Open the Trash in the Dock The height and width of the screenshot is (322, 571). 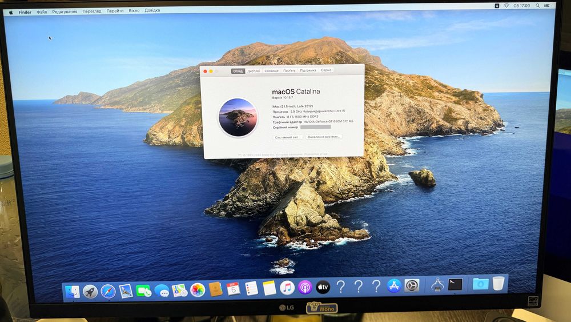pos(498,283)
